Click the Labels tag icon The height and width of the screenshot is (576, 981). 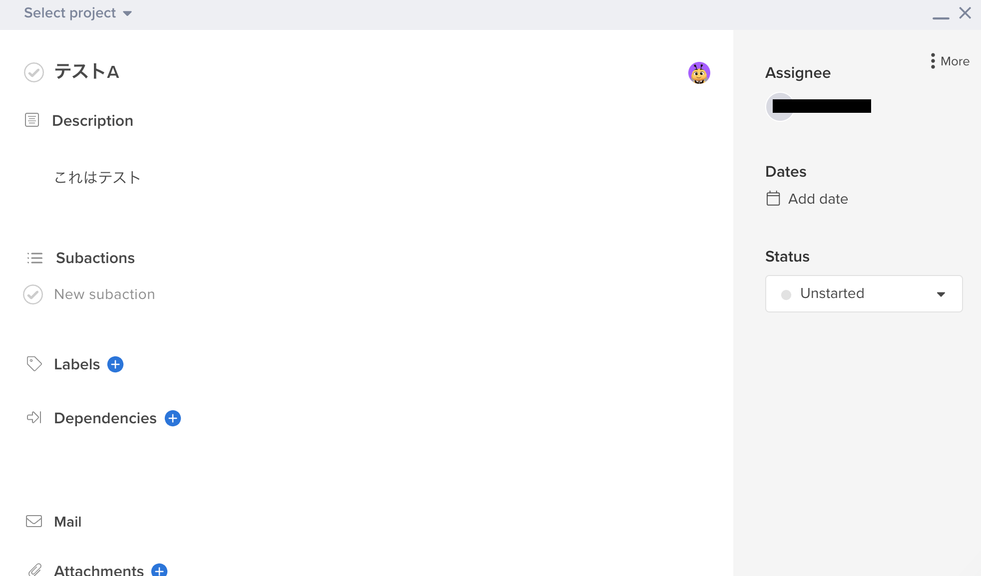(x=34, y=364)
